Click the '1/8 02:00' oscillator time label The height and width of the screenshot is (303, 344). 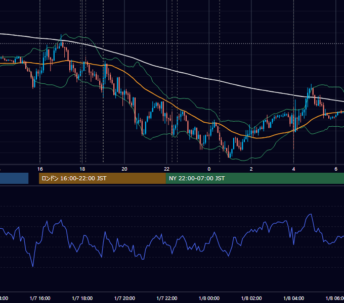coord(251,298)
